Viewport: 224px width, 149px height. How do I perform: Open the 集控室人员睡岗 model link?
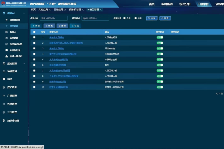pos(57,37)
